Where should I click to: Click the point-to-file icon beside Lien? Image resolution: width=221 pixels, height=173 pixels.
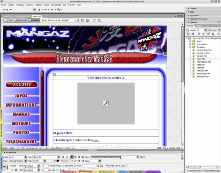pyautogui.click(x=141, y=157)
